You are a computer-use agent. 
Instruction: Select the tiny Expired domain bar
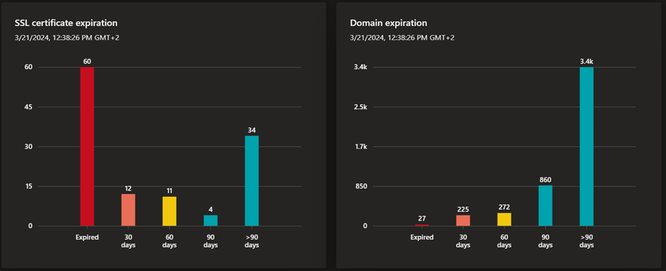click(x=421, y=225)
